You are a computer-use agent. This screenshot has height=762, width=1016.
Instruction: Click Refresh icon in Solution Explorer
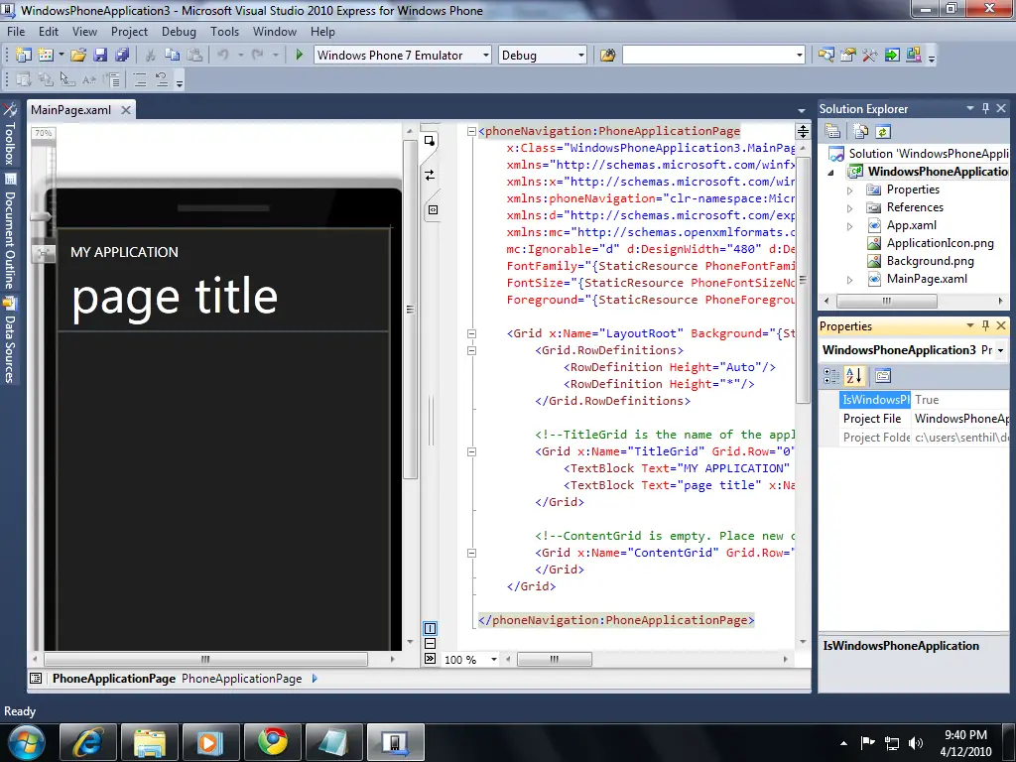[x=882, y=131]
